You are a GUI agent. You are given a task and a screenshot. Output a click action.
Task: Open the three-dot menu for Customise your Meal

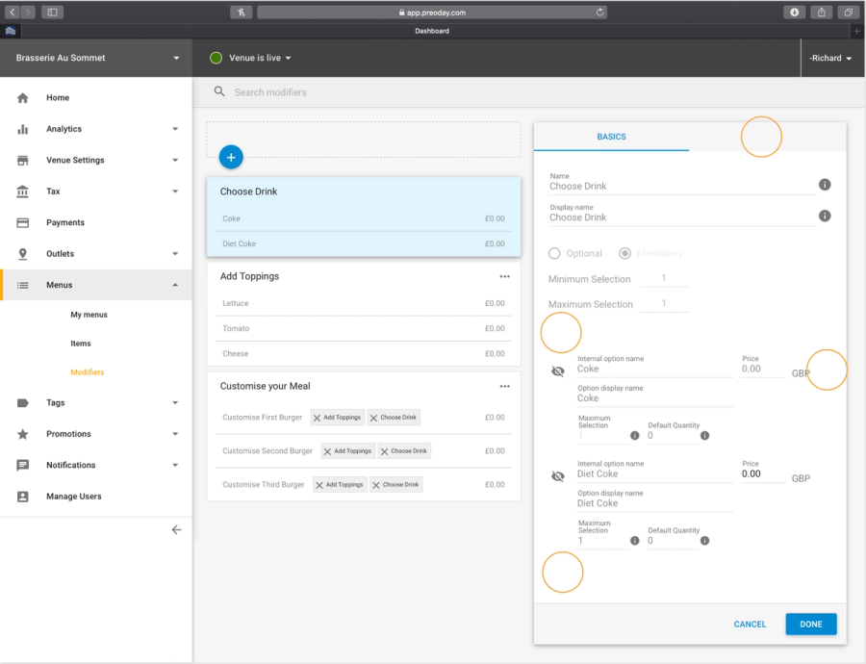[x=504, y=386]
